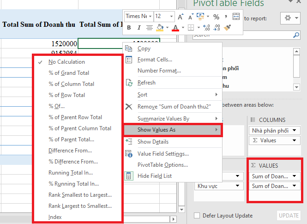Click the center align icon
This screenshot has height=224, width=307.
coord(148,28)
